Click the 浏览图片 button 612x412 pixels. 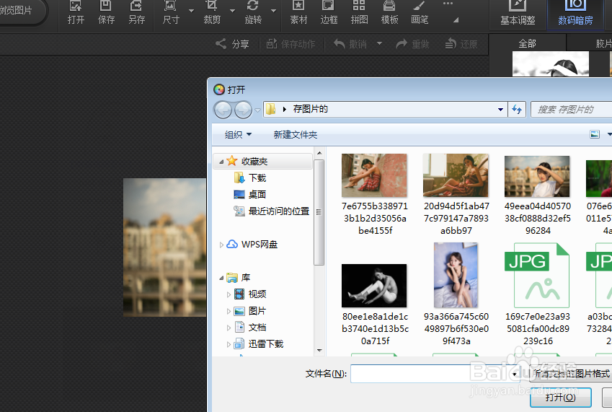tap(19, 11)
